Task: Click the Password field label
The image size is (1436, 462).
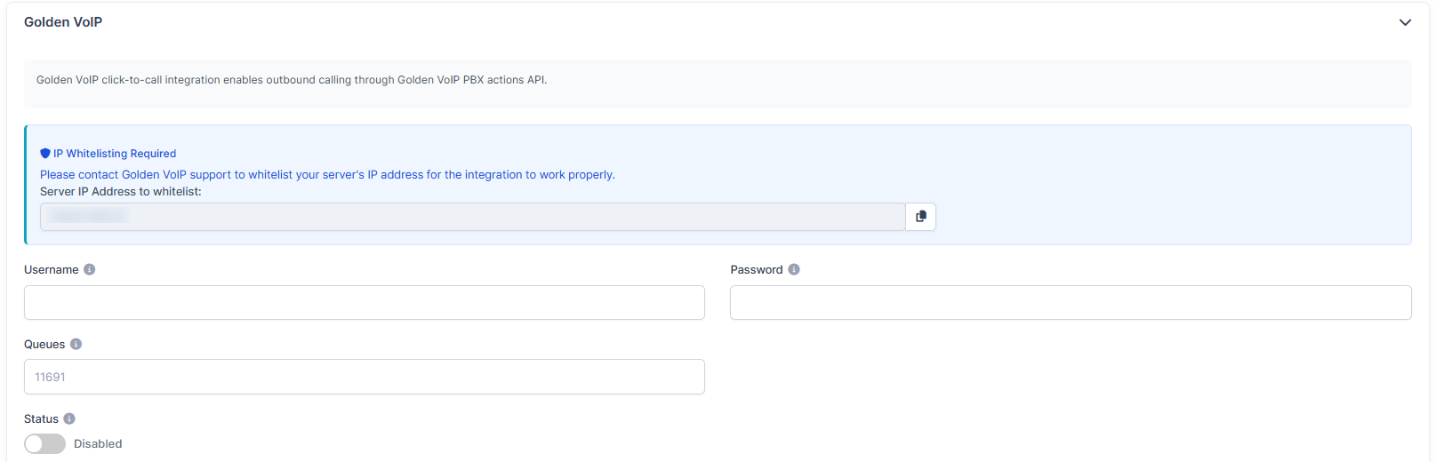Action: point(756,269)
